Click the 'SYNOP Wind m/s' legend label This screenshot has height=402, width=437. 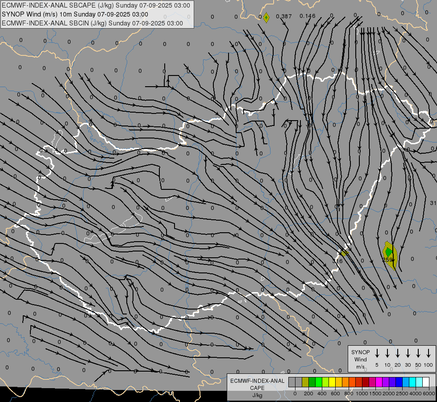360,360
